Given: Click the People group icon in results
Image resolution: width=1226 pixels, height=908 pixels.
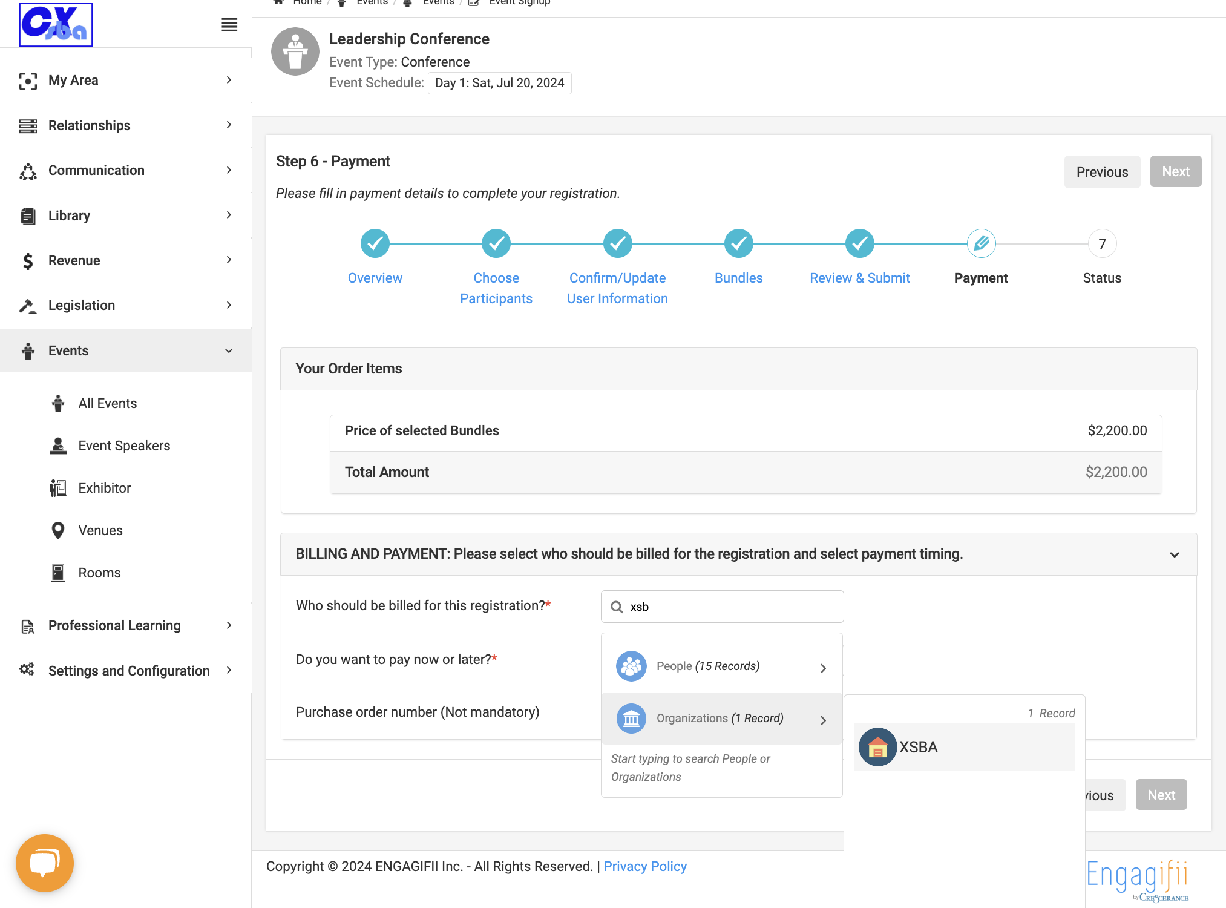Looking at the screenshot, I should click(631, 666).
